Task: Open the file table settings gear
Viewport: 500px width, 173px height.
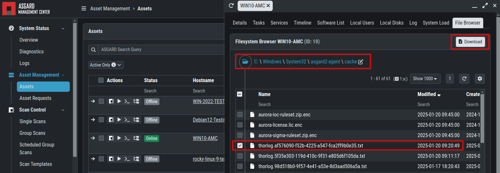Action: pos(480,79)
